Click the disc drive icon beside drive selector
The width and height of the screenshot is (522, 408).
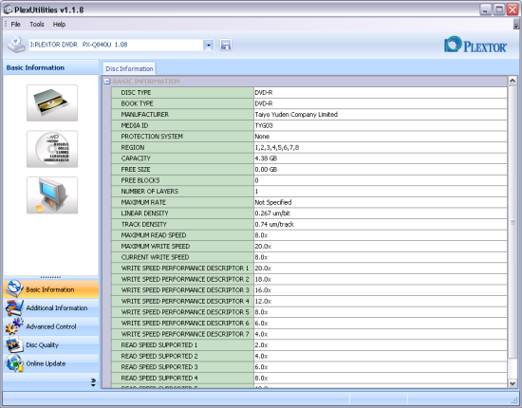point(15,45)
